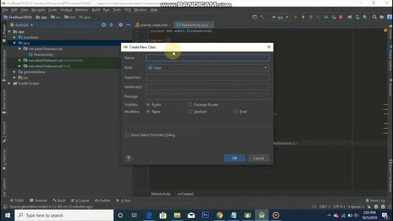Image resolution: width=393 pixels, height=221 pixels.
Task: Select the Public visibility radio button
Action: click(148, 104)
